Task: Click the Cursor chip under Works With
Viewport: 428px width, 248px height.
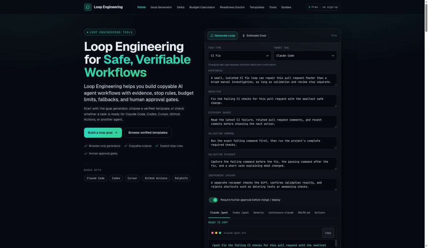Action: (x=132, y=178)
